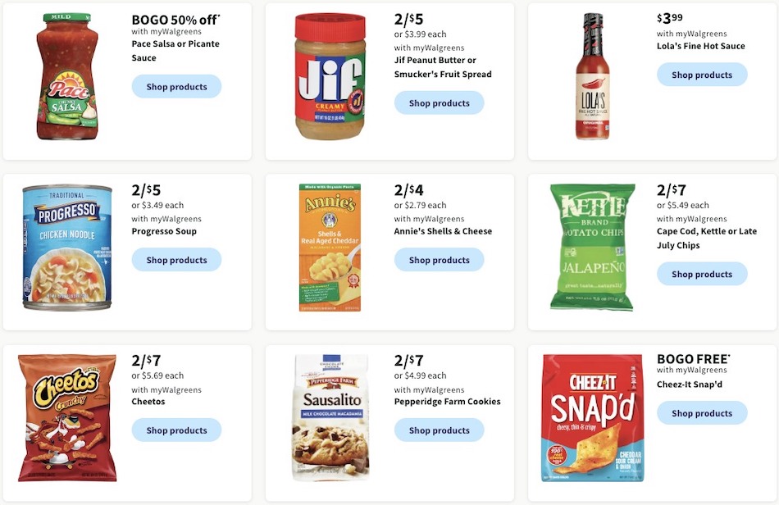Click Shop products for Cheetos
Viewport: 779px width, 505px height.
[176, 430]
